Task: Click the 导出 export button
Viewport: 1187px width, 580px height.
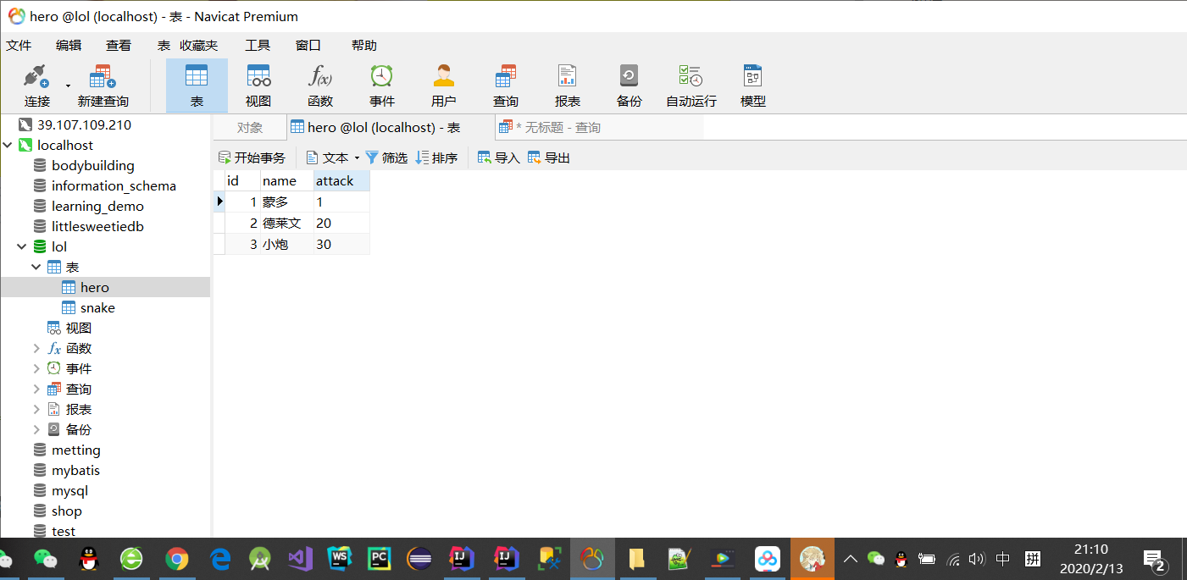Action: click(x=549, y=157)
